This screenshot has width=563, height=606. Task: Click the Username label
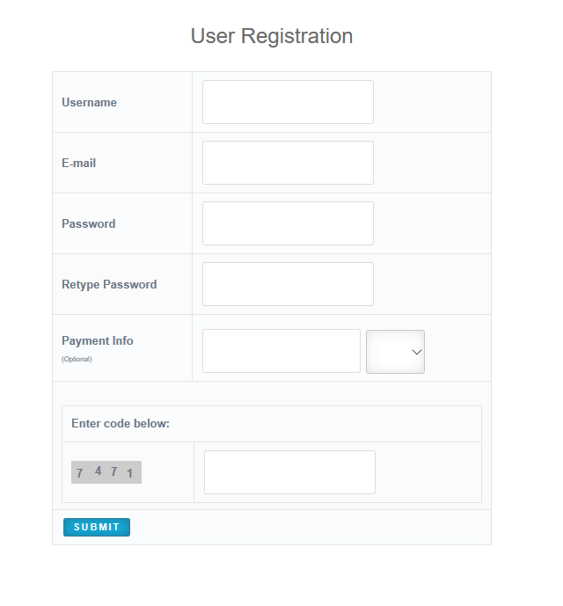89,102
